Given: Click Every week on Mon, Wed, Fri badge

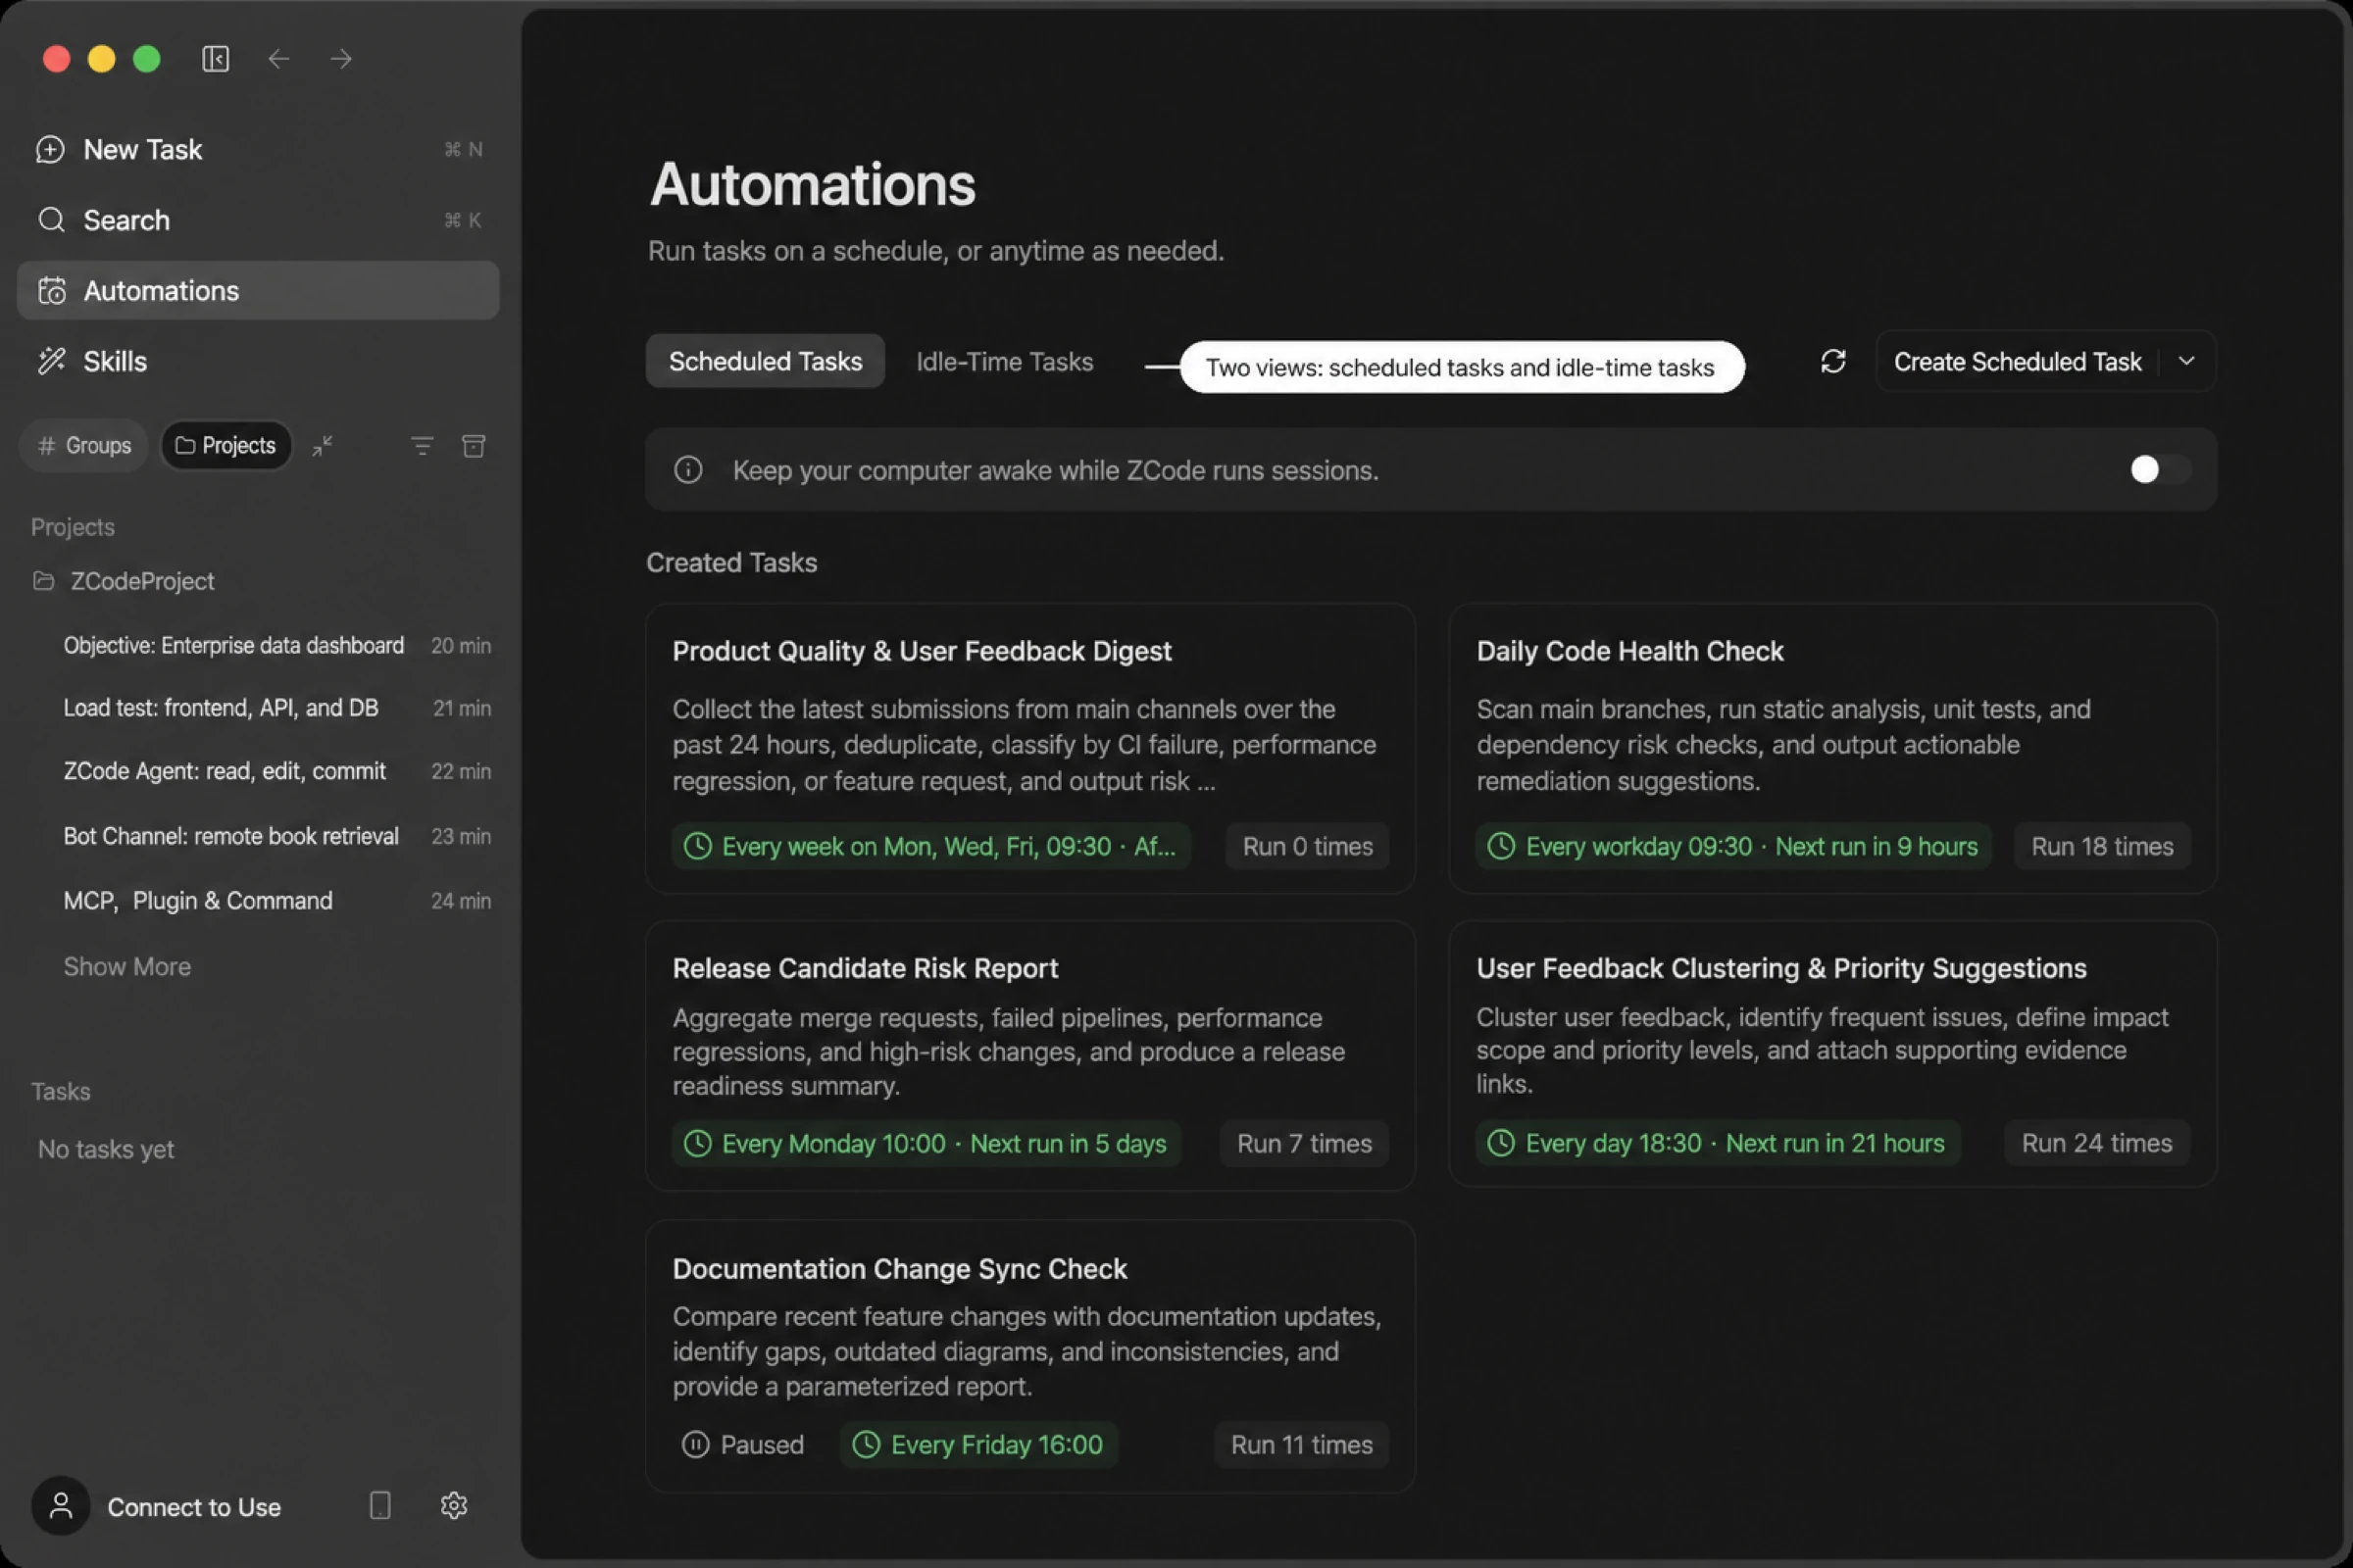Looking at the screenshot, I should [x=931, y=846].
